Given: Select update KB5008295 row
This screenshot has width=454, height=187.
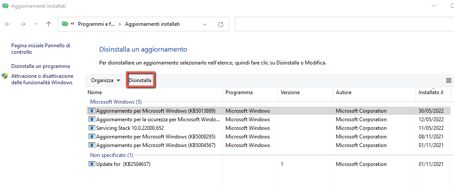Looking at the screenshot, I should tap(269, 137).
